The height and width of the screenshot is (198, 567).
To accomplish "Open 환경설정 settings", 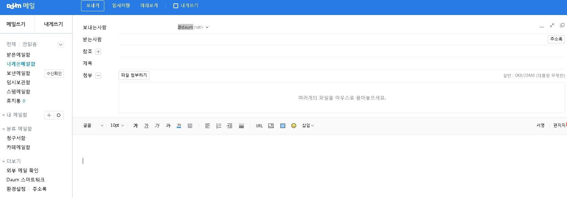I will [16, 189].
